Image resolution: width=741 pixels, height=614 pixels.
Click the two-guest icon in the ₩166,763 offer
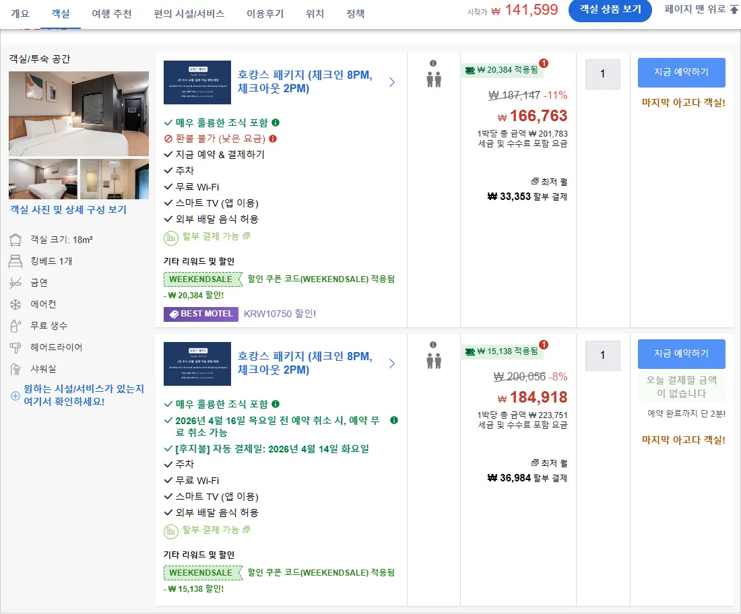434,79
